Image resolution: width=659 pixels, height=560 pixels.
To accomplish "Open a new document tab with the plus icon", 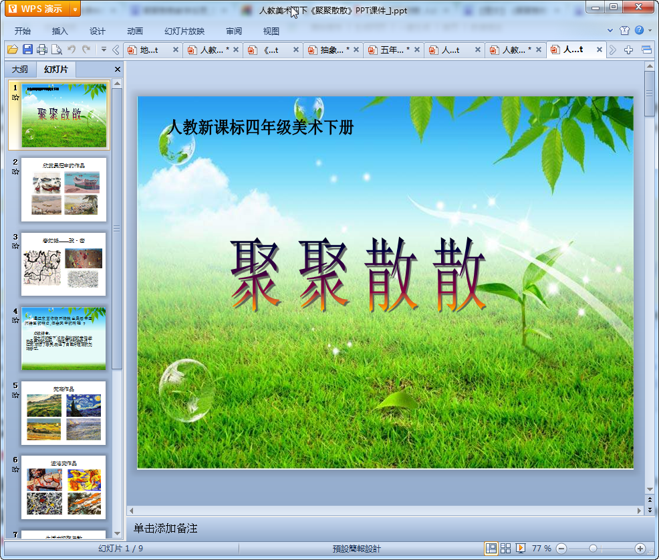I will click(x=628, y=50).
